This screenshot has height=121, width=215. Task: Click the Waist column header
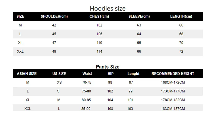click(87, 74)
